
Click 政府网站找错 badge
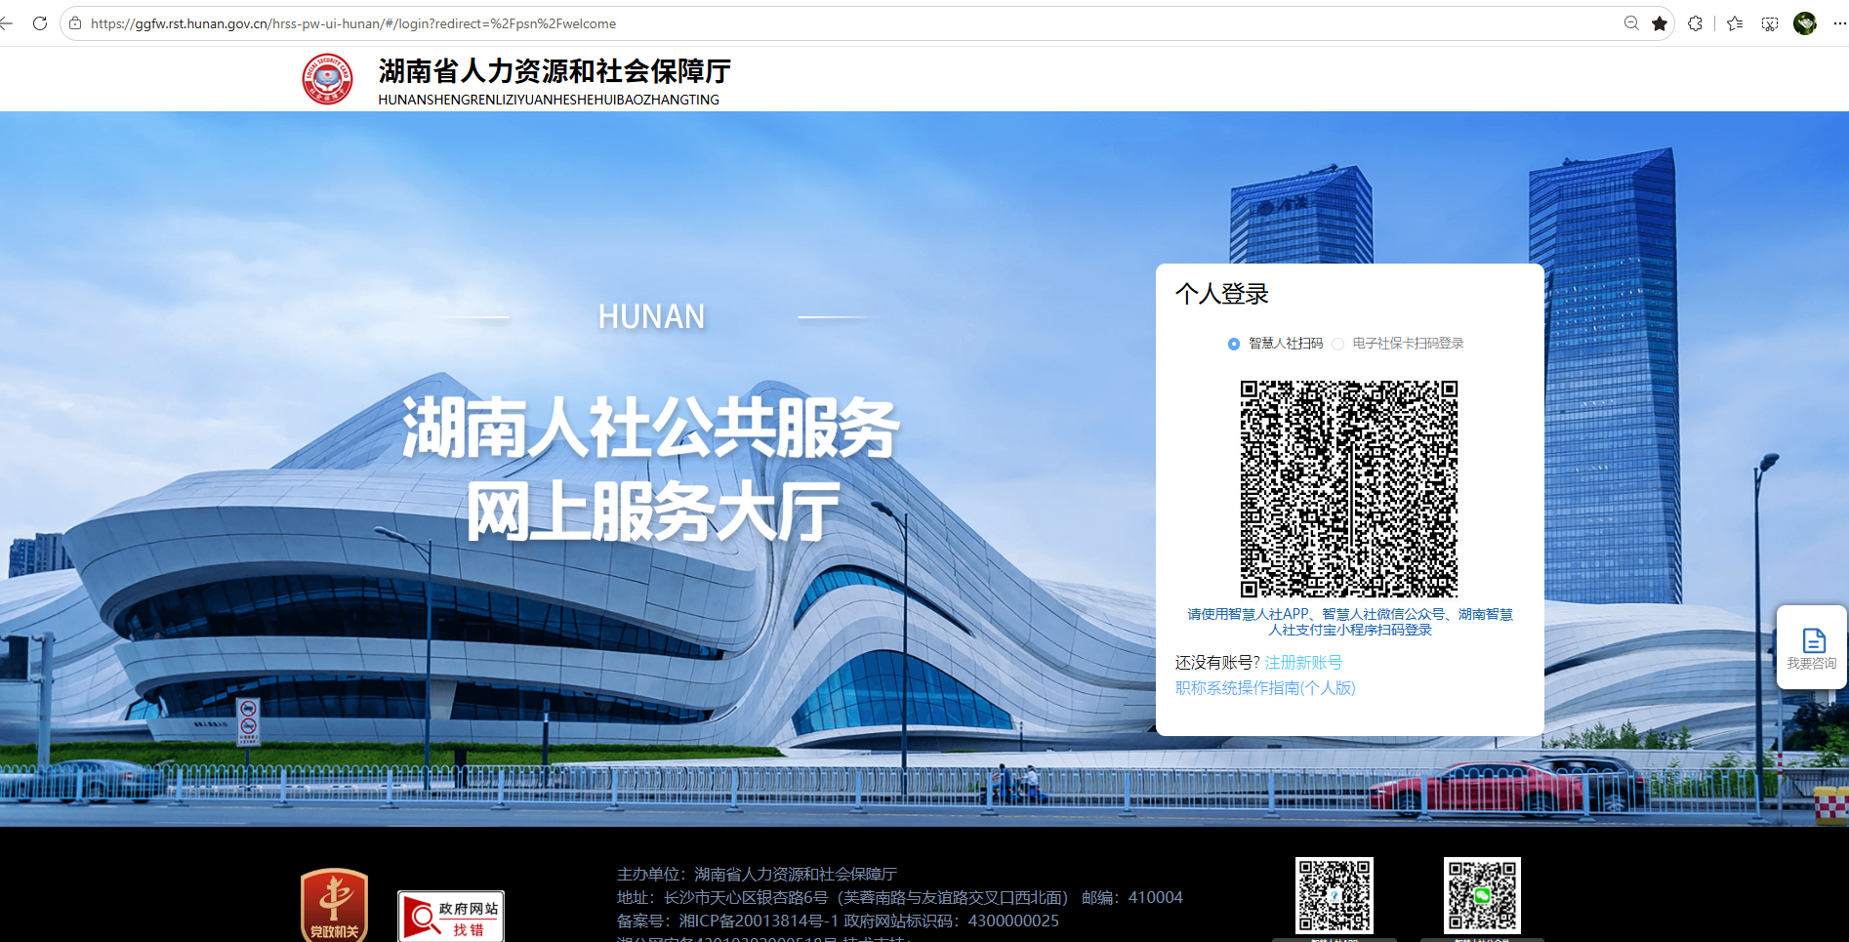tap(451, 916)
